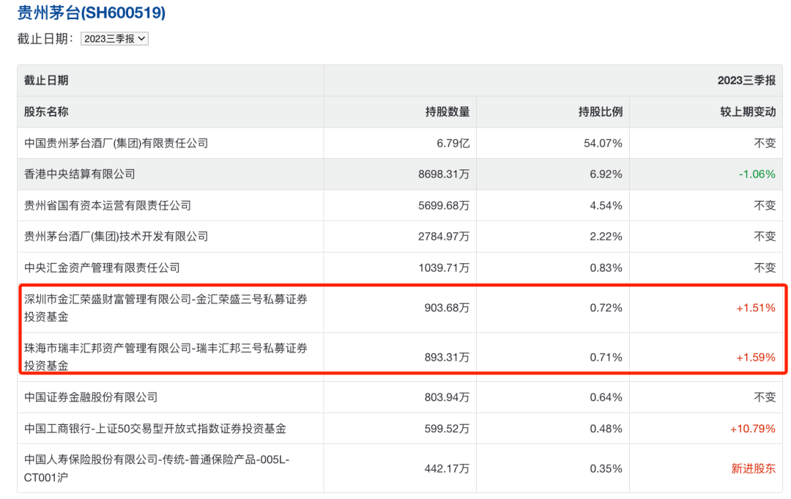This screenshot has height=499, width=791.
Task: Click the red +1.59% change value
Action: click(756, 358)
